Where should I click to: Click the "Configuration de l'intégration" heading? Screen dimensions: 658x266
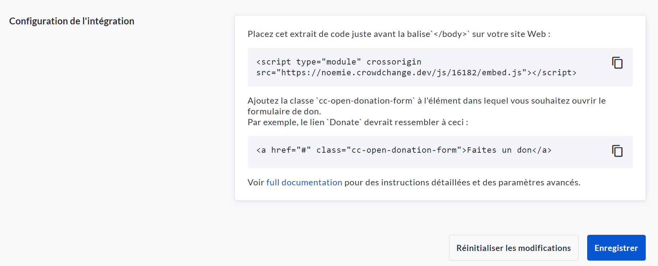pyautogui.click(x=72, y=21)
